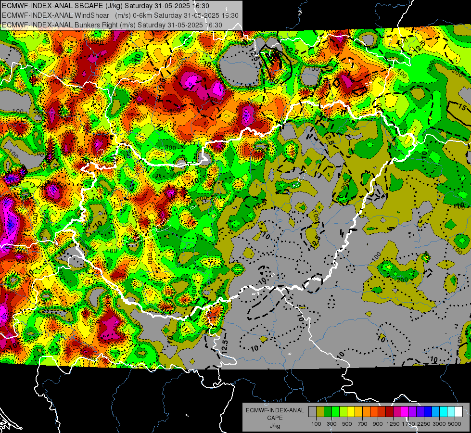The image size is (471, 433).
Task: Click the CAPE label in legend box
Action: point(275,418)
